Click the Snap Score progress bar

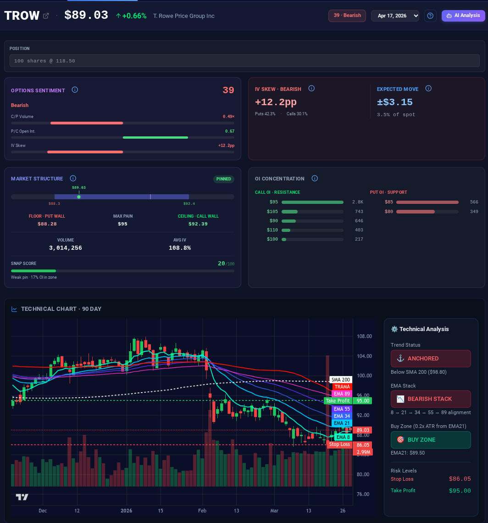[122, 271]
